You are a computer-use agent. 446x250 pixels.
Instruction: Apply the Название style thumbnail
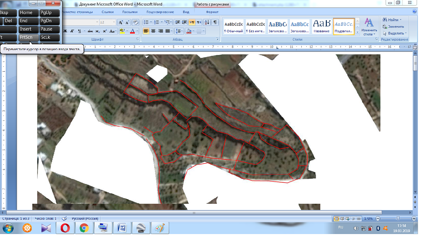coord(322,26)
